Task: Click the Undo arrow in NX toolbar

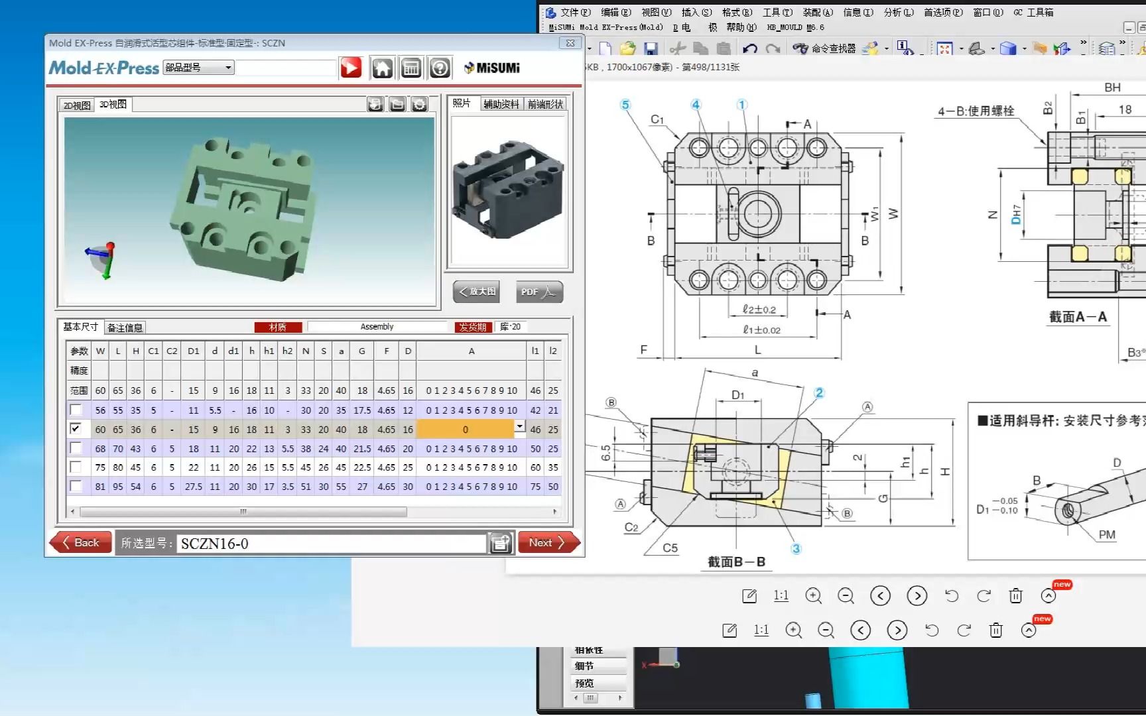Action: [750, 48]
